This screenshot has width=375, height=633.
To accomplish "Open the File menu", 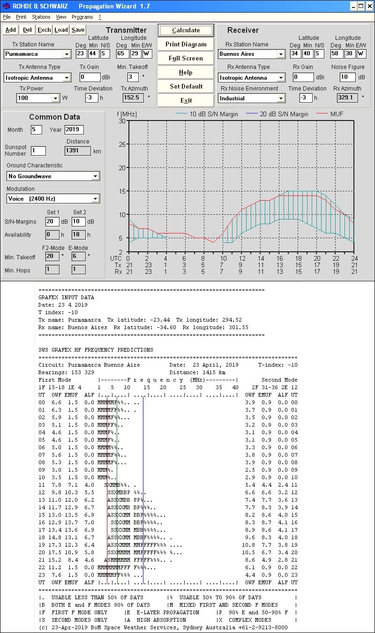I will click(7, 17).
